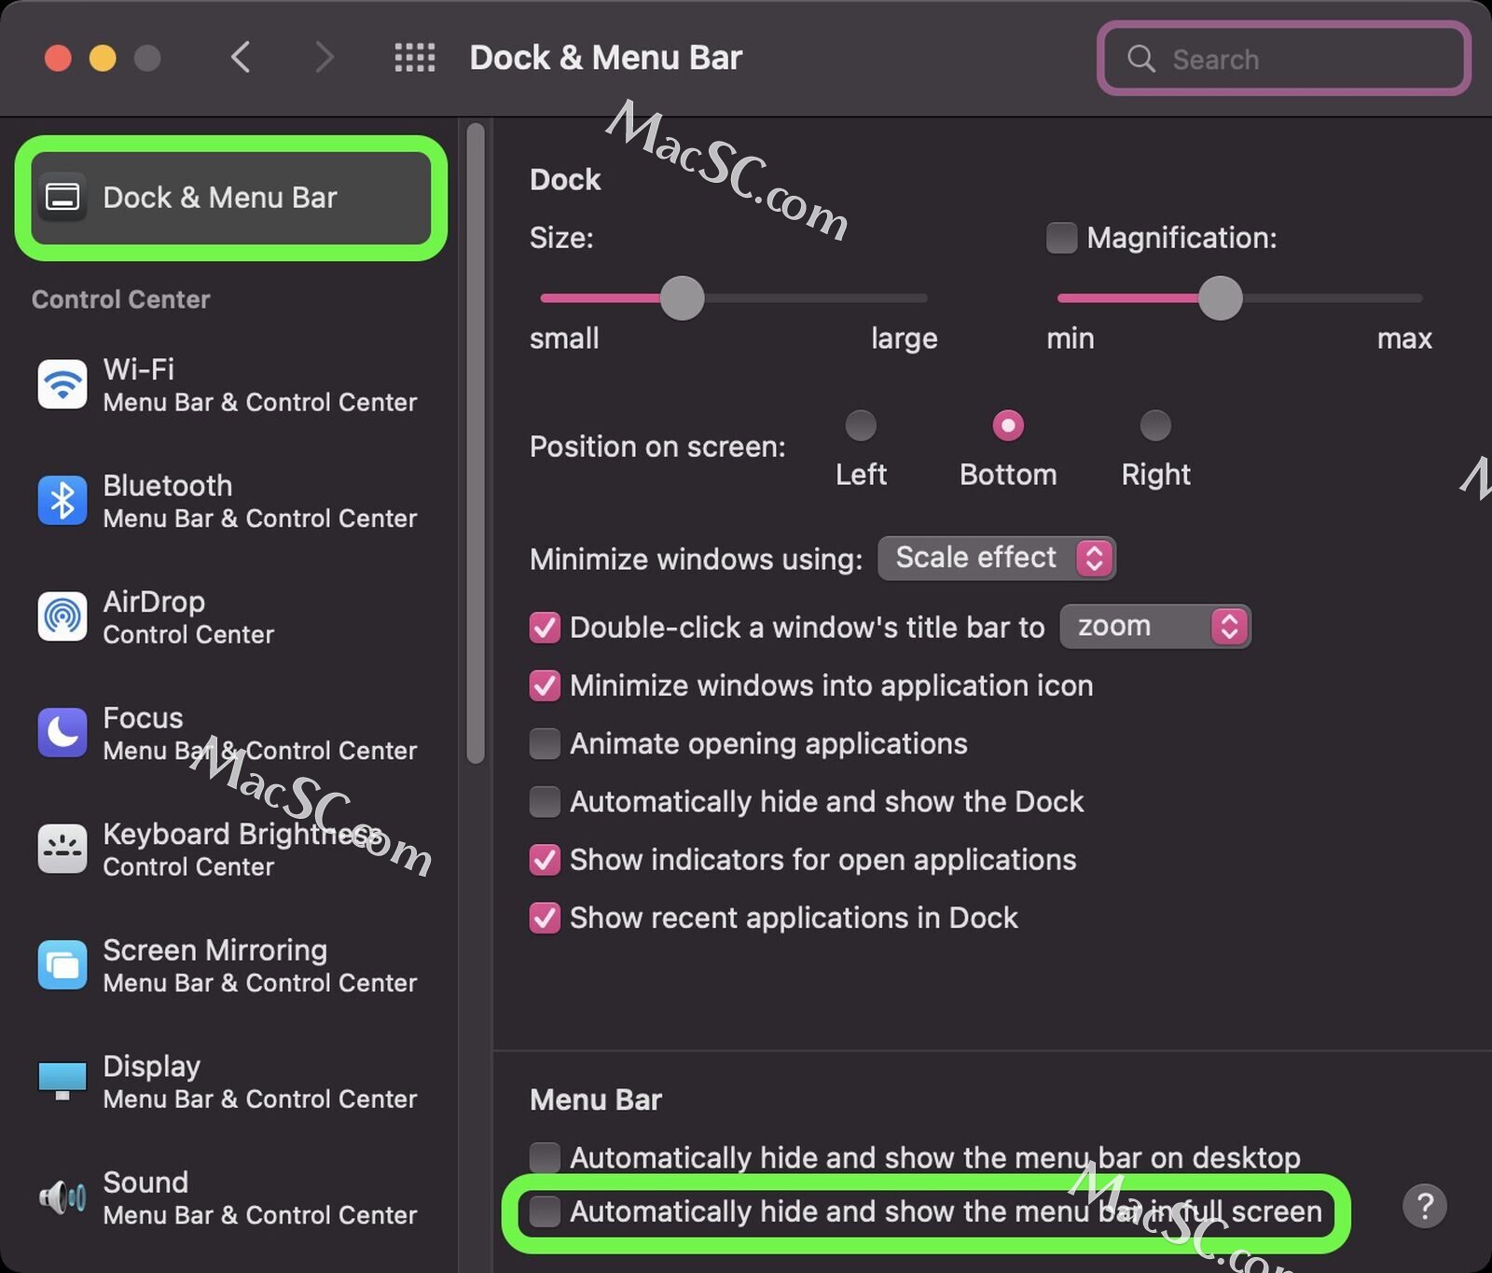
Task: Click the Keyboard Brightness icon
Action: 62,849
